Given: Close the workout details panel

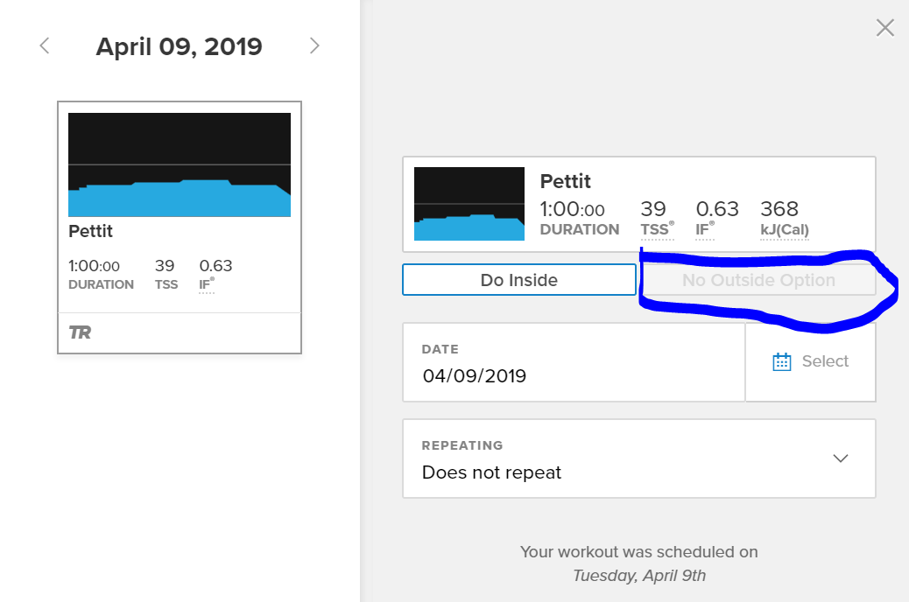Looking at the screenshot, I should [x=885, y=28].
